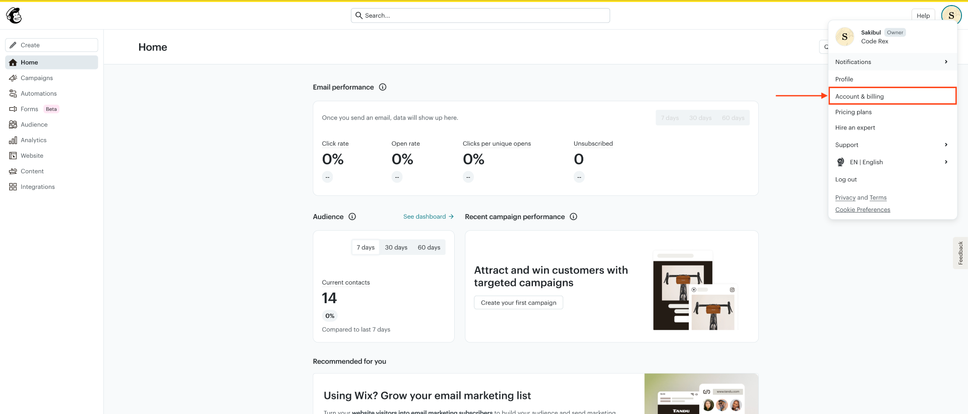The width and height of the screenshot is (968, 414).
Task: Click the Campaigns megaphone icon
Action: click(13, 78)
